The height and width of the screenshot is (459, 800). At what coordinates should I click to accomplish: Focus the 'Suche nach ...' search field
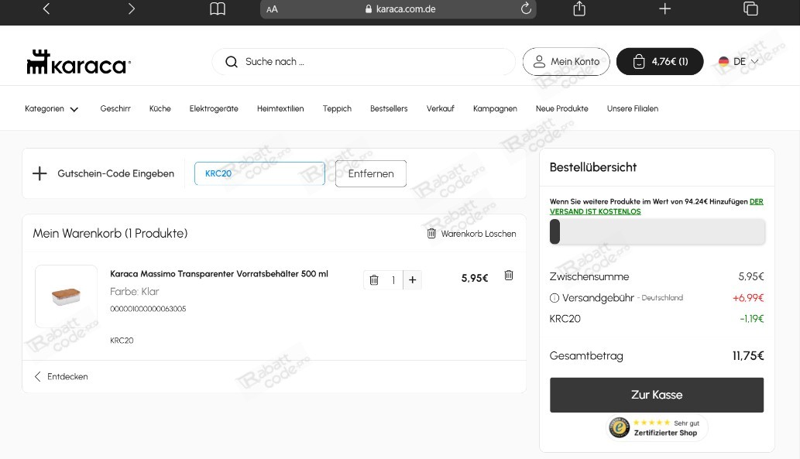pos(363,62)
